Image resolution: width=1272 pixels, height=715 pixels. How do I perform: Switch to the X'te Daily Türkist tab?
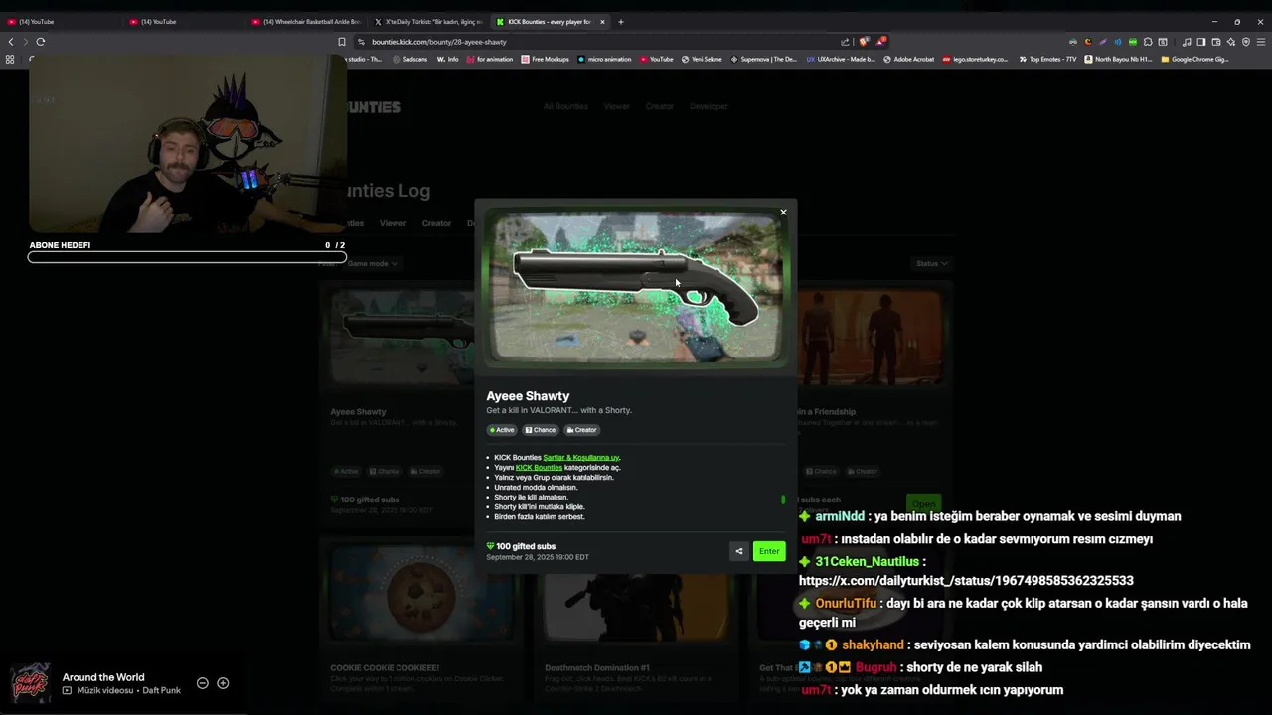(427, 22)
